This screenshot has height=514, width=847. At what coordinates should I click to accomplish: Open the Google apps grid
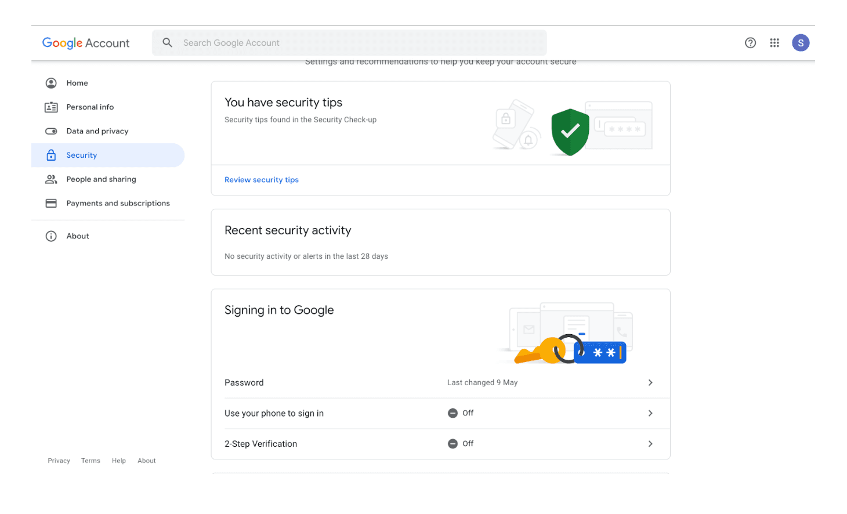click(774, 42)
